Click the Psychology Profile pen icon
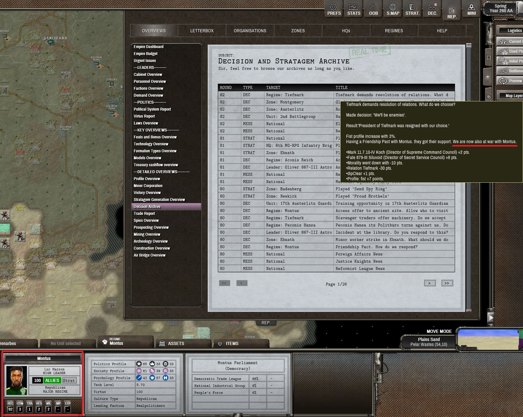The width and height of the screenshot is (523, 417). 139,378
